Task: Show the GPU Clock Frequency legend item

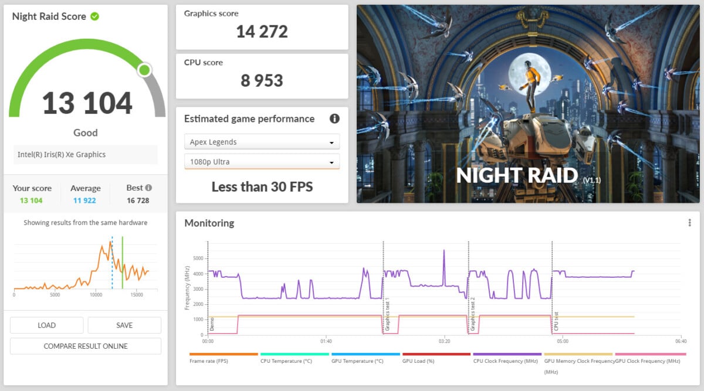Action: tap(647, 361)
